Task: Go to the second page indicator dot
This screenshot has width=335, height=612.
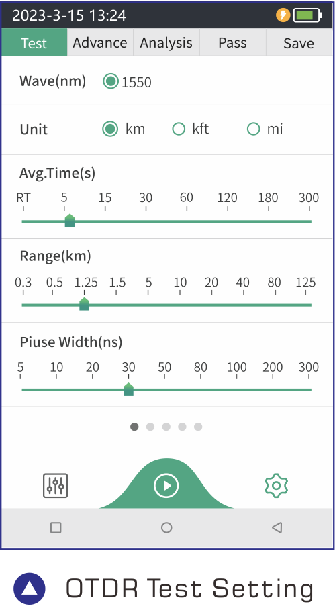Action: [150, 427]
